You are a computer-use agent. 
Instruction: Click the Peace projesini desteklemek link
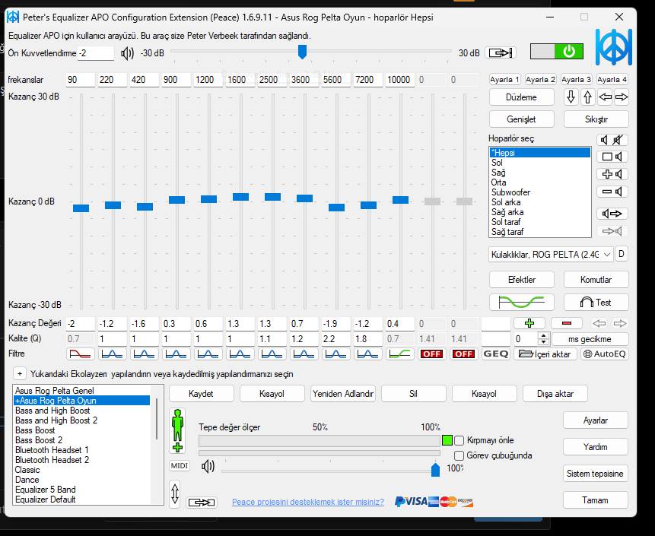[308, 502]
